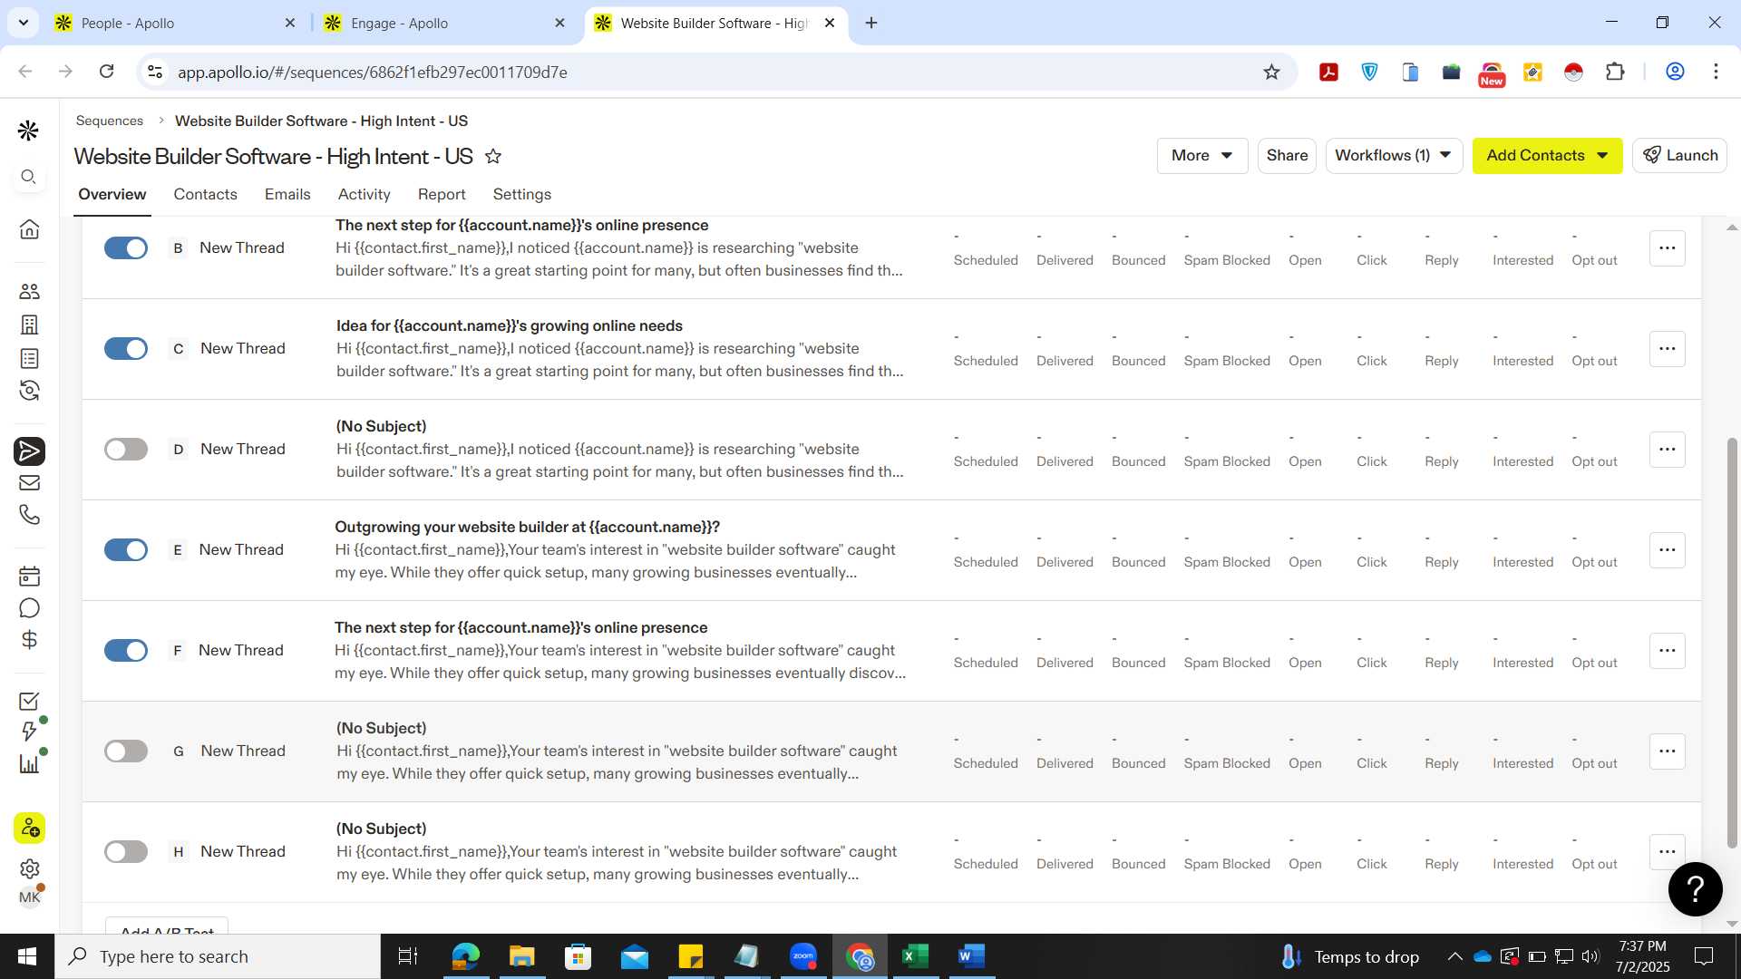Open more options for variant B
Viewport: 1741px width, 979px height.
[1667, 248]
